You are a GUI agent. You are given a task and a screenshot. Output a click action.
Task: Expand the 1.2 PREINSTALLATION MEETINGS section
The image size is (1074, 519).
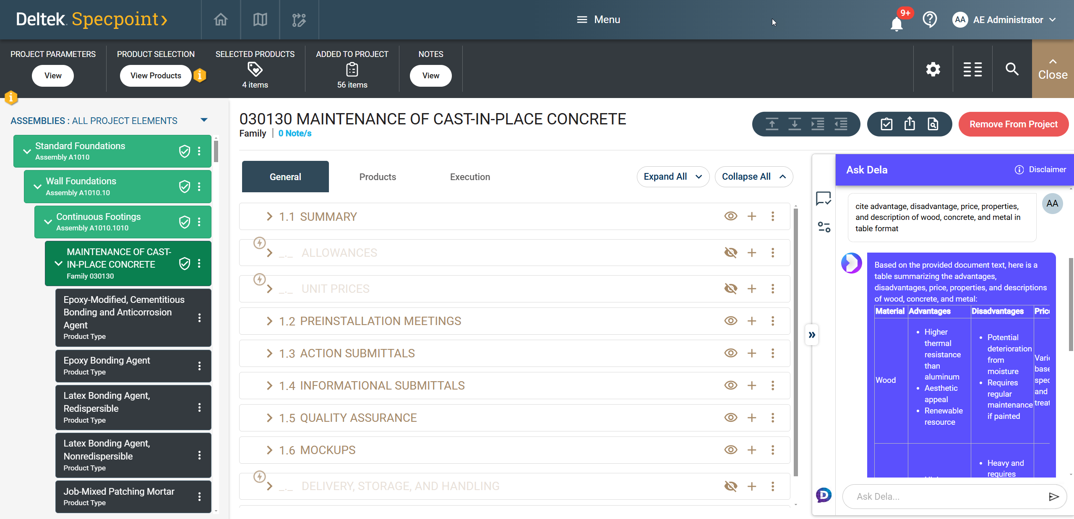[269, 321]
